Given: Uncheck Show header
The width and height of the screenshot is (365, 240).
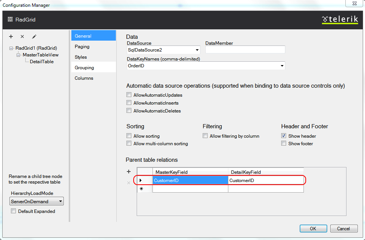Looking at the screenshot, I should [x=283, y=136].
